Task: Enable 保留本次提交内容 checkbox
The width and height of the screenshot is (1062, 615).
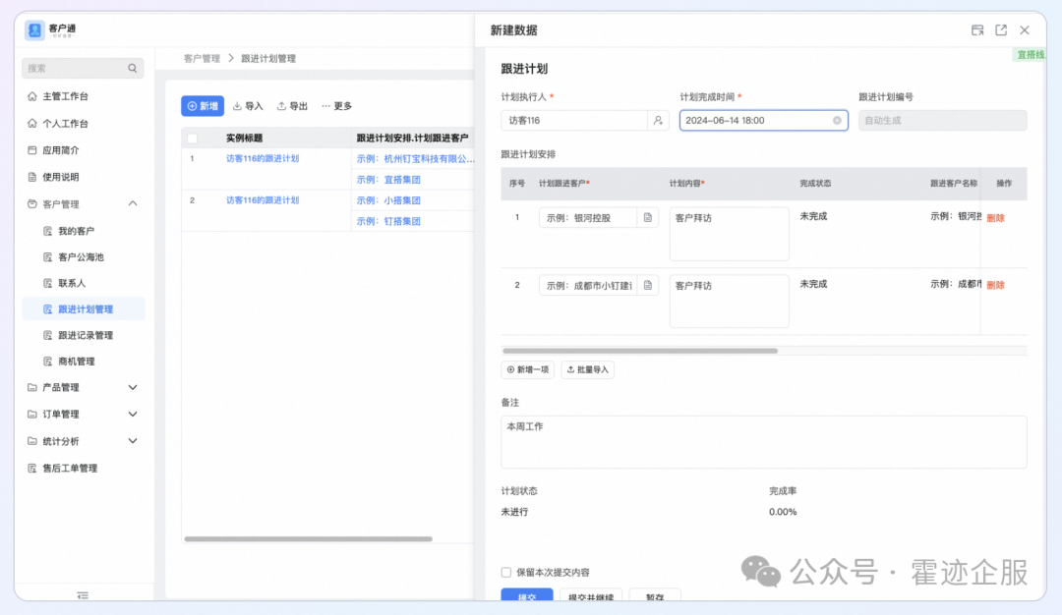Action: pos(506,572)
